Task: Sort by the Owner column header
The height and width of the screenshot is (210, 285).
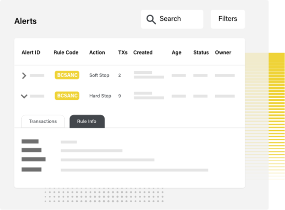Action: click(x=223, y=52)
